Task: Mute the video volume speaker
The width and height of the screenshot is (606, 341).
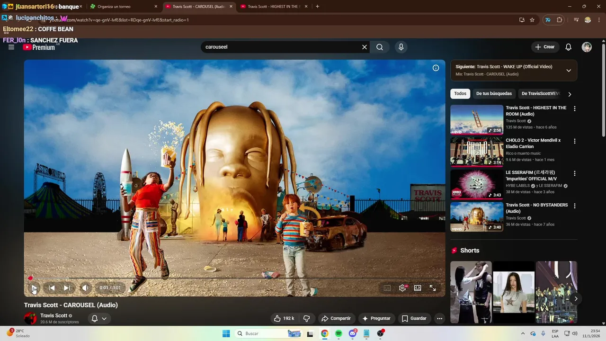Action: coord(85,288)
